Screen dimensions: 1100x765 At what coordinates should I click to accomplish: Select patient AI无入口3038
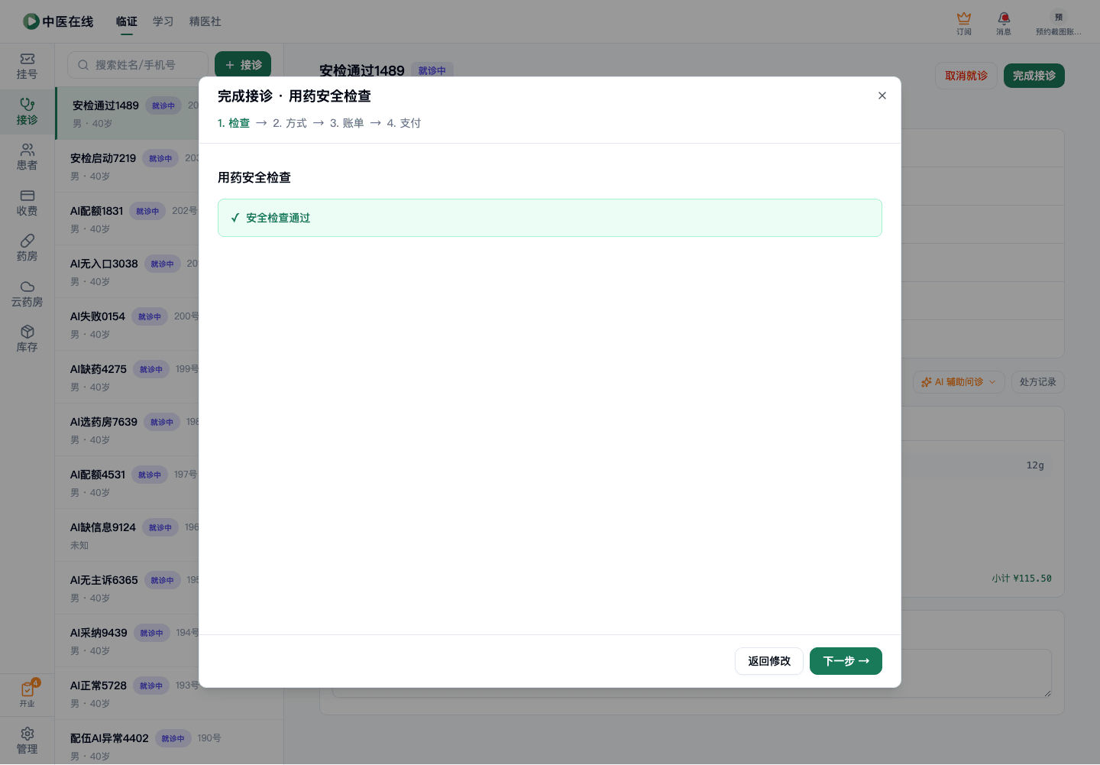point(127,271)
